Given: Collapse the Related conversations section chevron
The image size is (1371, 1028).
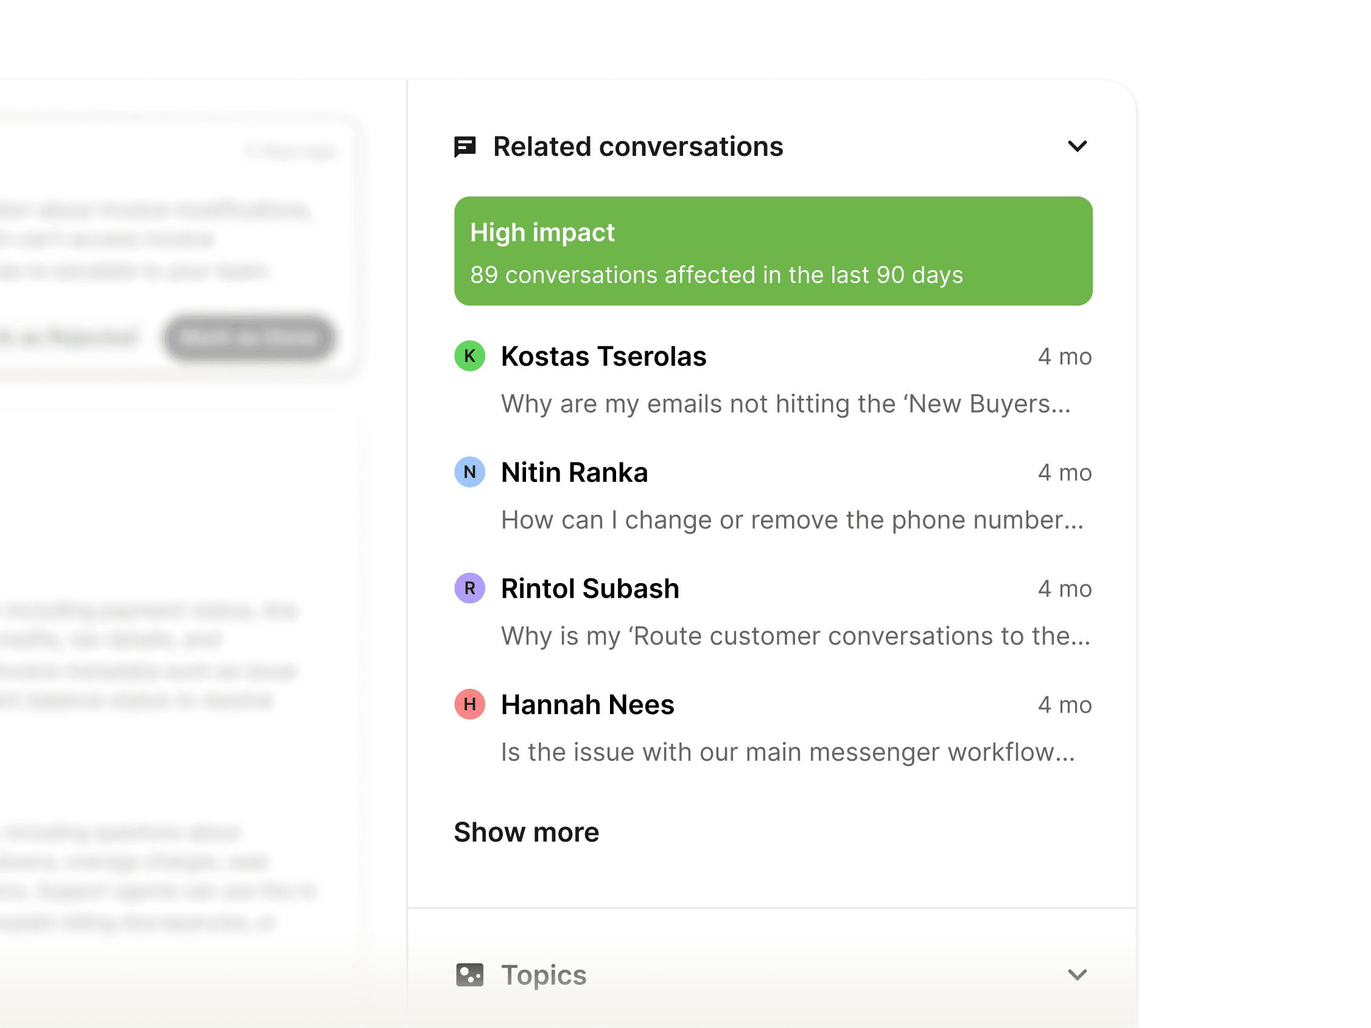Looking at the screenshot, I should [1077, 147].
